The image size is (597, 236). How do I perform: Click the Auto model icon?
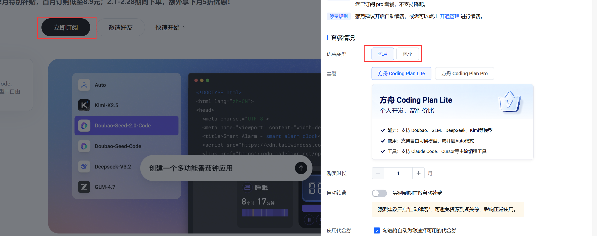click(84, 85)
